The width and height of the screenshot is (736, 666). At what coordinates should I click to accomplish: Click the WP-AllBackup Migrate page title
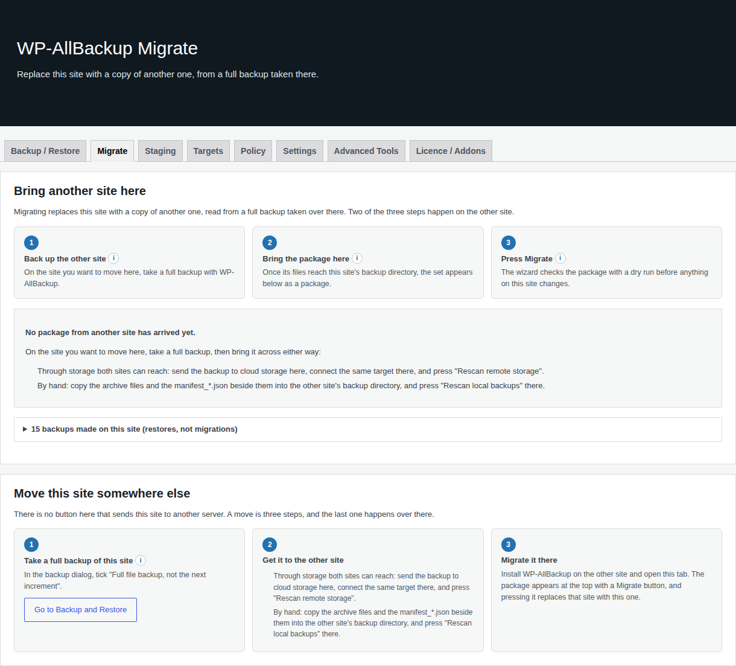click(x=107, y=48)
